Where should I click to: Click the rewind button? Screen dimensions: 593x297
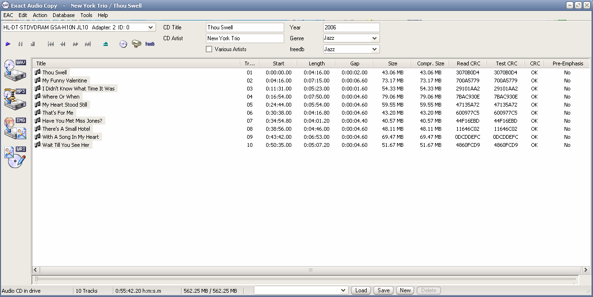pyautogui.click(x=63, y=44)
